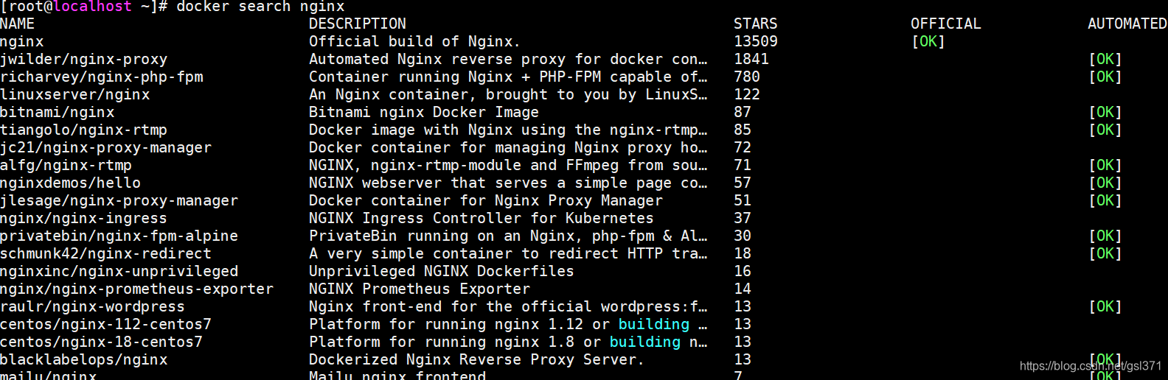Click 'Dockerized Nginx Reverse Proxy Server.' description
Viewport: 1168px width, 380px height.
coord(477,359)
